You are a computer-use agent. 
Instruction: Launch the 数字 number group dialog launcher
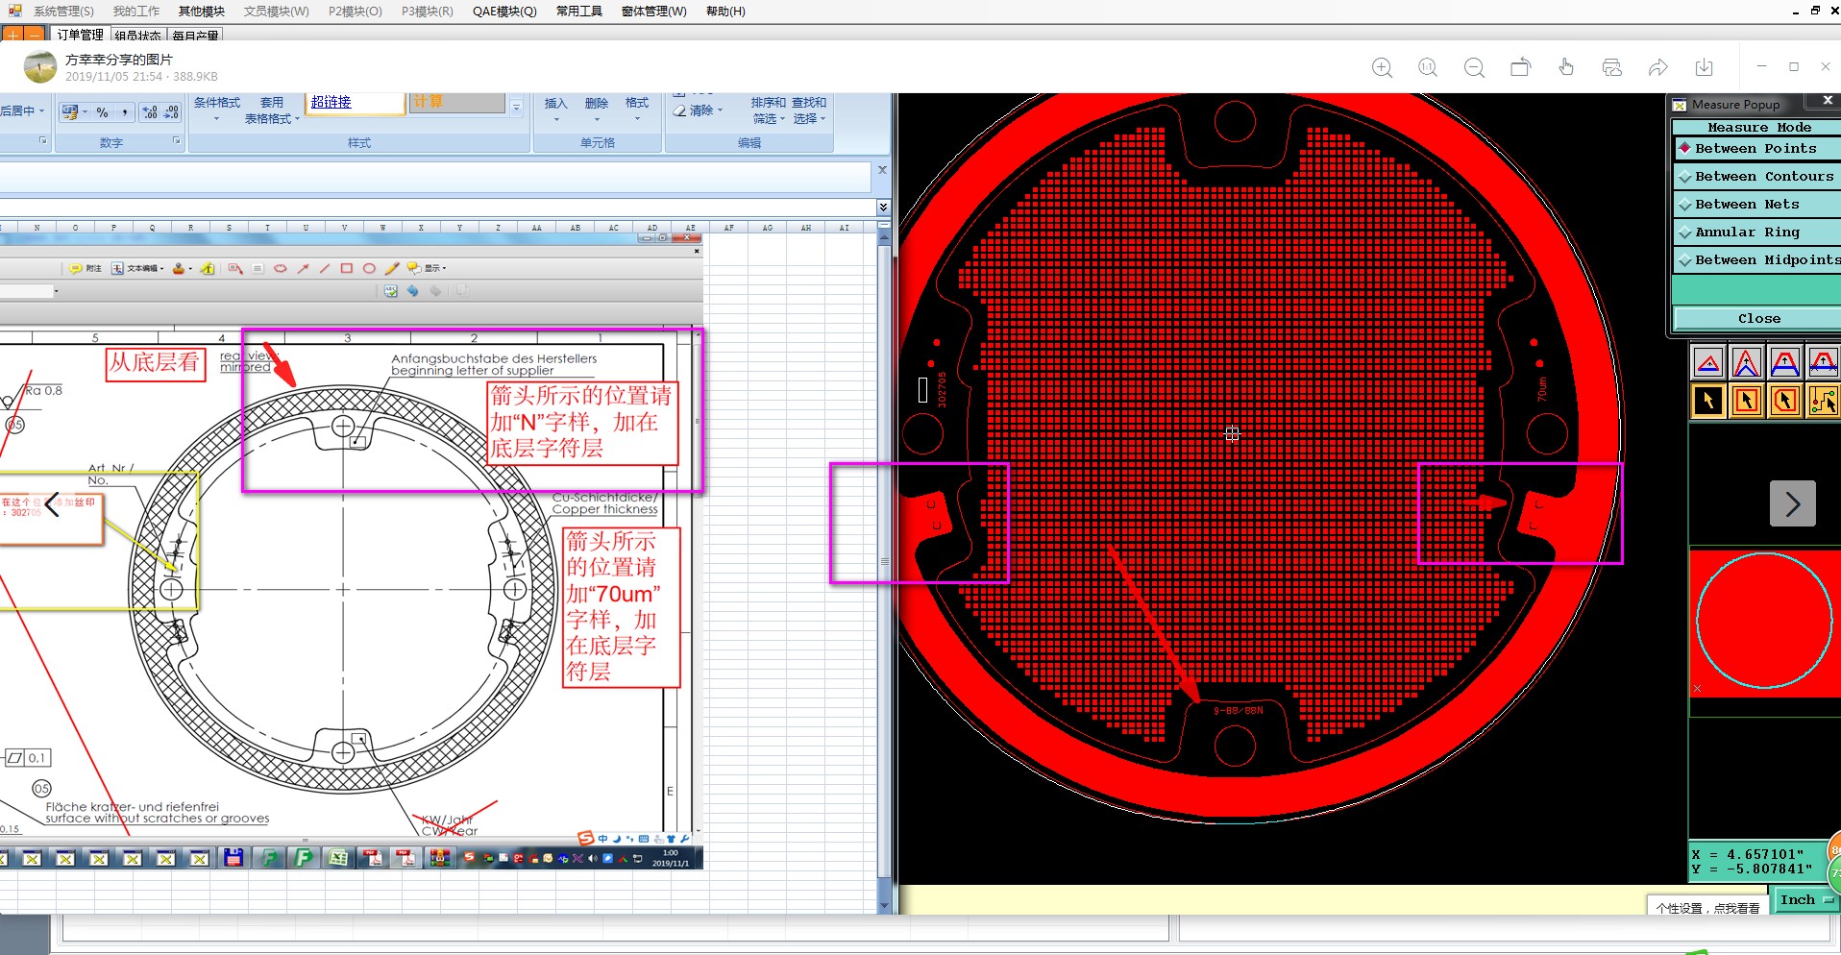(176, 141)
